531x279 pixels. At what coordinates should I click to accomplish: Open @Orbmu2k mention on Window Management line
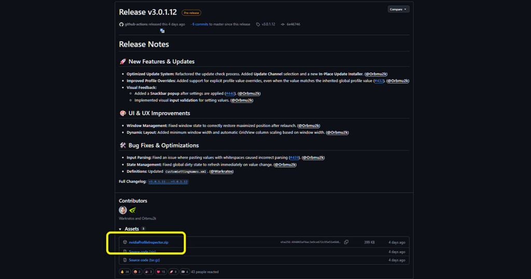point(309,125)
